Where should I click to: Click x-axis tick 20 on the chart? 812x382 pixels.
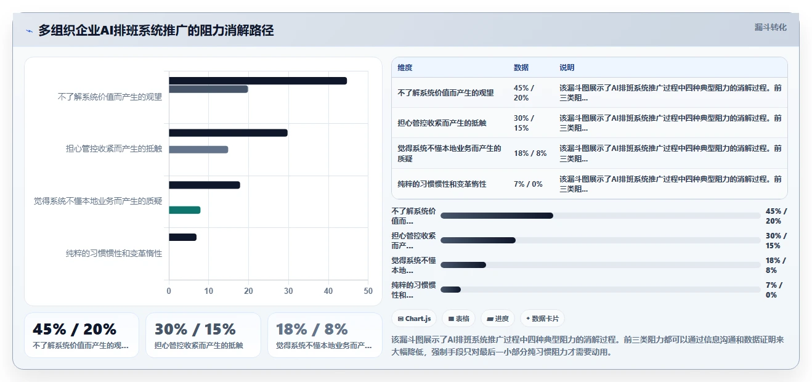point(249,291)
